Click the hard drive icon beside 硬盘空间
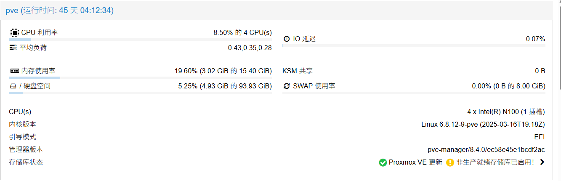Screen dimensions: 561x181 pos(13,86)
